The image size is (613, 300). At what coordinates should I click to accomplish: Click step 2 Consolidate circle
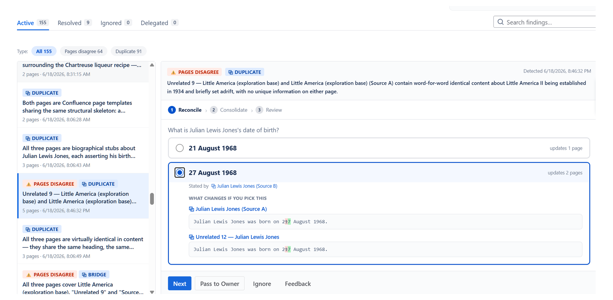(x=214, y=110)
